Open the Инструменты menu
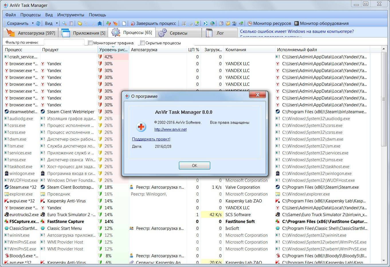The width and height of the screenshot is (390, 267). tap(71, 15)
